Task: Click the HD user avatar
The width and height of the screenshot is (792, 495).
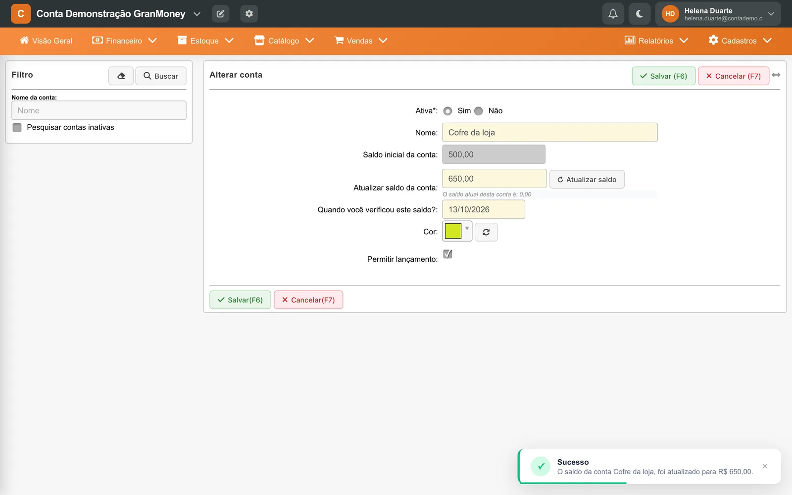Action: tap(670, 14)
